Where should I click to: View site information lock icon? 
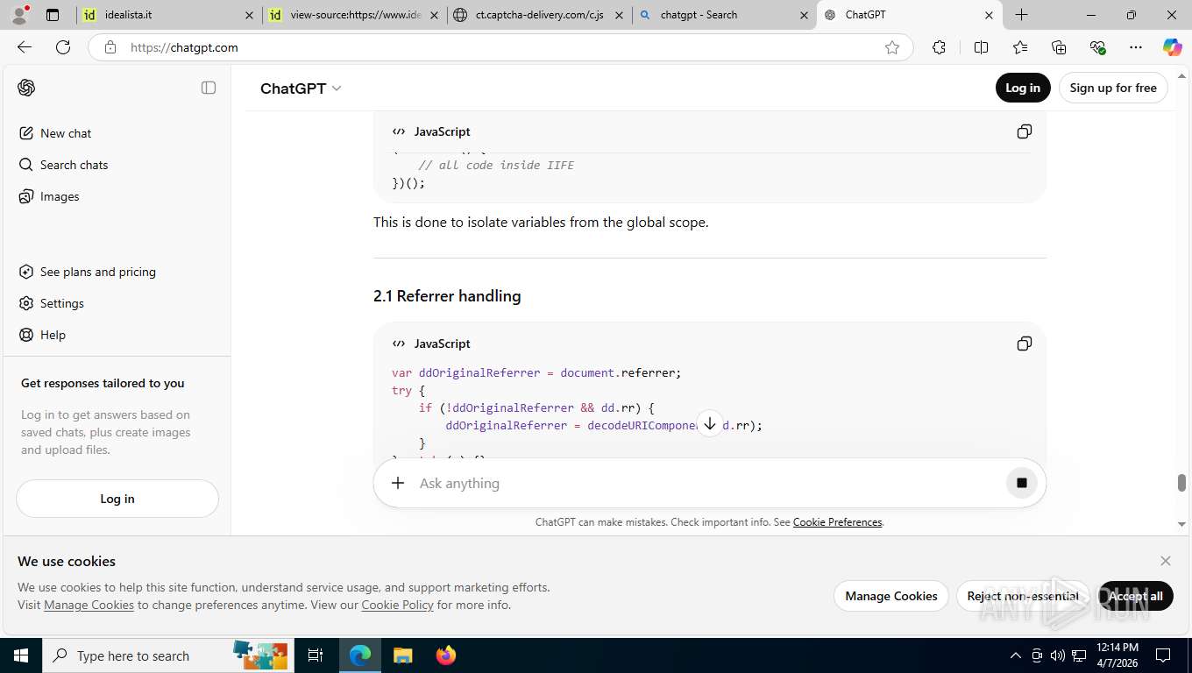[x=110, y=47]
